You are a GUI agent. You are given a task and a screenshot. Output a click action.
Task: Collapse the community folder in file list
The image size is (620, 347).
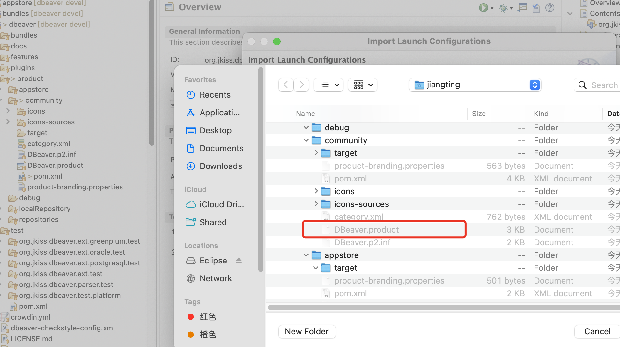(306, 140)
